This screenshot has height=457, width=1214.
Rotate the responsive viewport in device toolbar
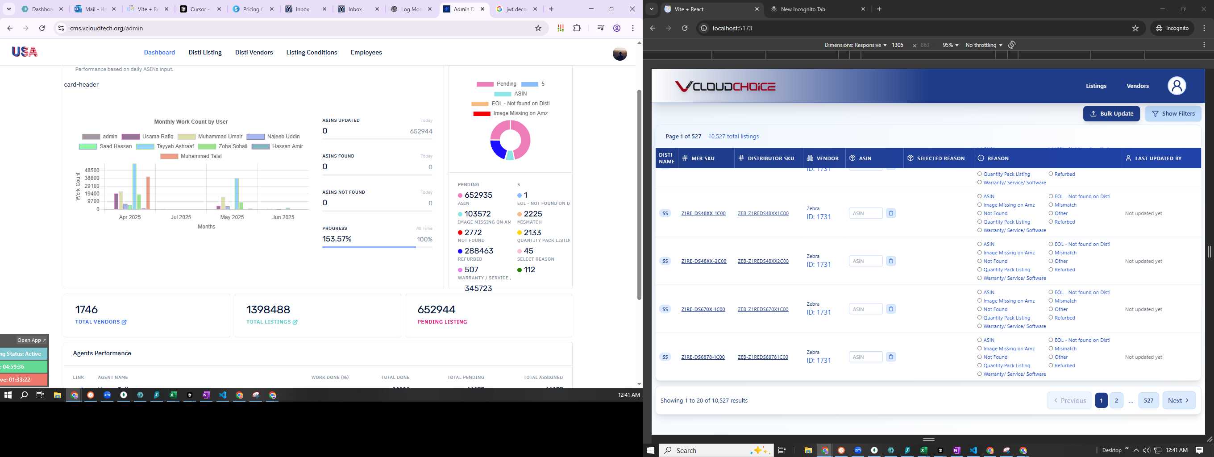click(1012, 45)
